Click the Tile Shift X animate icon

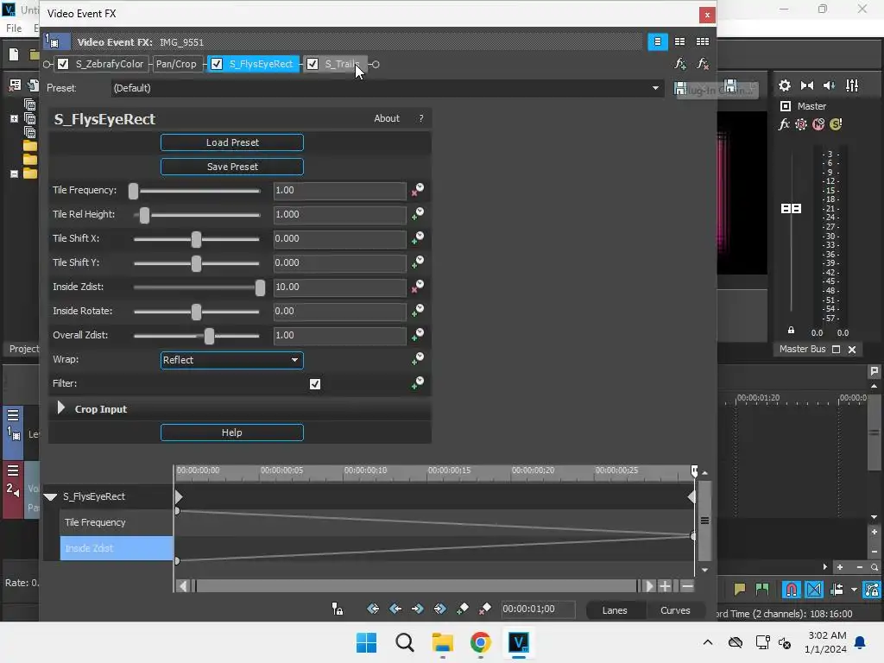(417, 238)
